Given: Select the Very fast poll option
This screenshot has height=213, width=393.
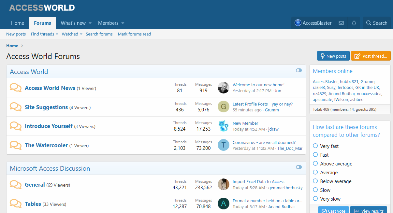Looking at the screenshot, I should pyautogui.click(x=315, y=146).
